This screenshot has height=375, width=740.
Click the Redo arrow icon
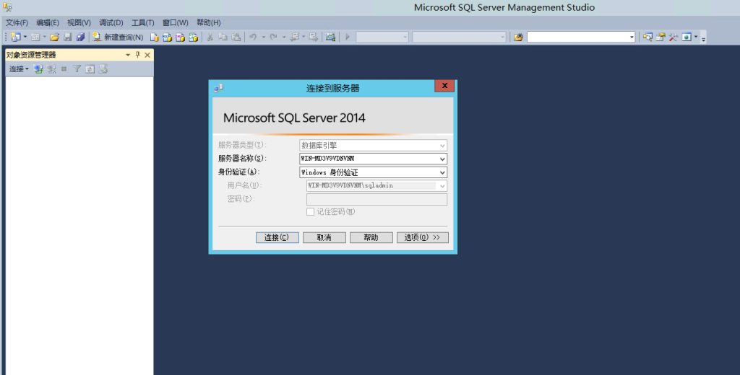(x=274, y=37)
